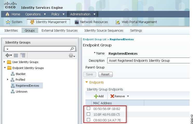Open the gear settings icon in Identity Groups

[x=71, y=56]
